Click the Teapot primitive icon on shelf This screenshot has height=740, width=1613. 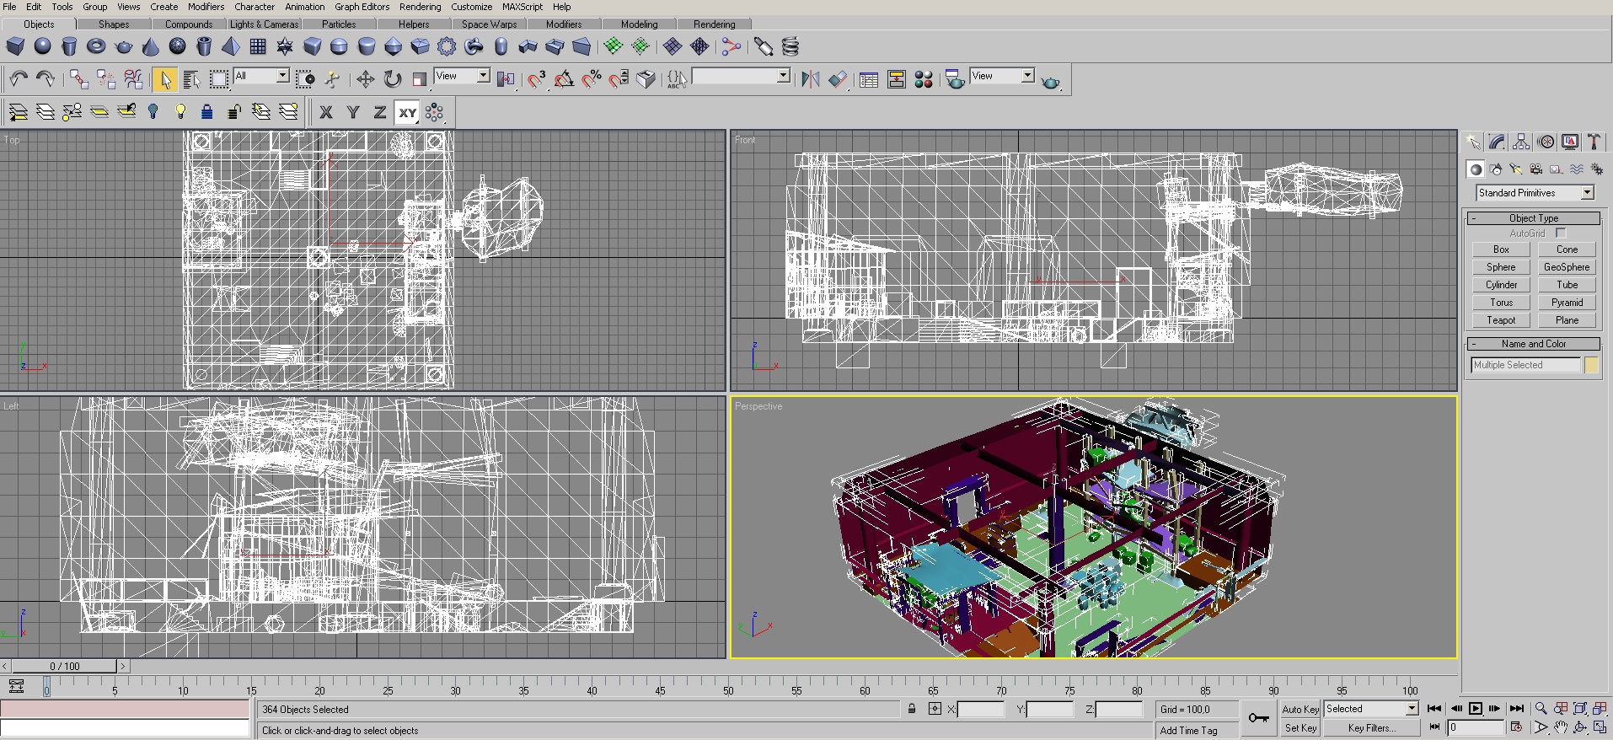123,46
